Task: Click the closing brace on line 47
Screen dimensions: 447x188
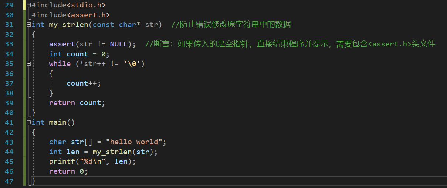Action: point(34,181)
